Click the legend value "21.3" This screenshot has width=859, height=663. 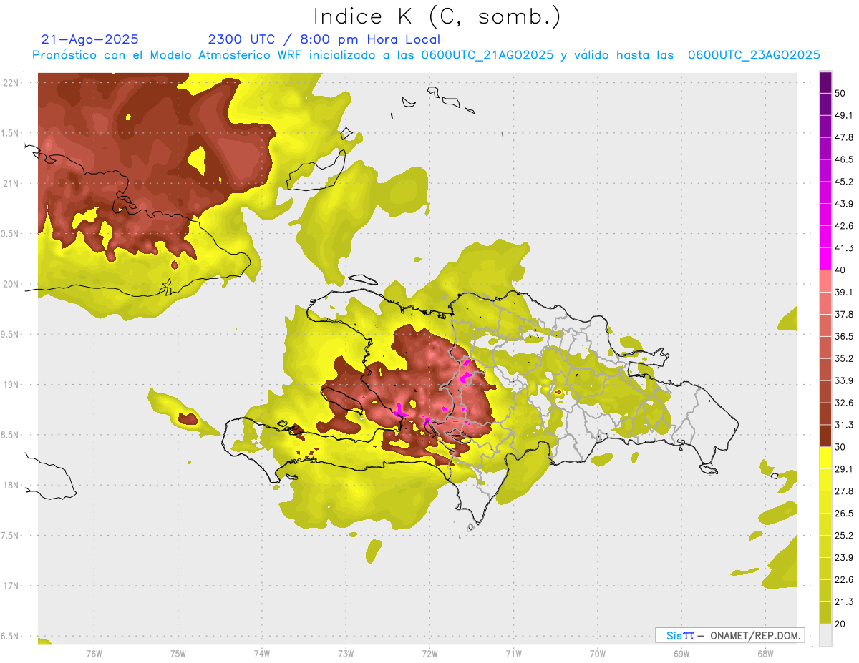(x=843, y=602)
